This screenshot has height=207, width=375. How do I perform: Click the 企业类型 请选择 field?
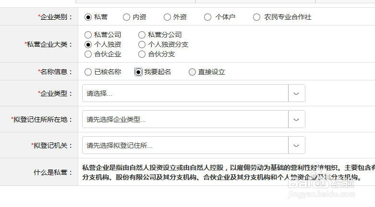click(x=185, y=93)
